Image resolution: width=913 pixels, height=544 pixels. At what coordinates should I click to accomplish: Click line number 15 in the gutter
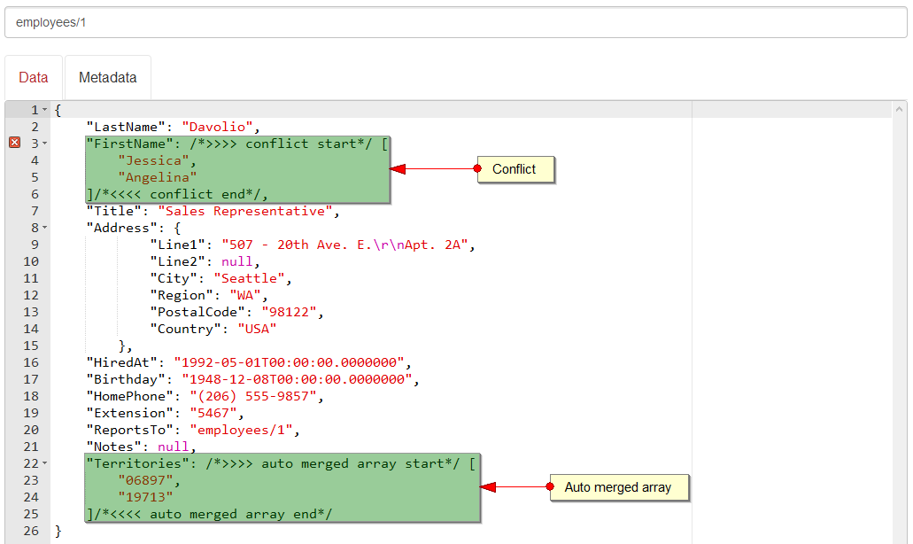pyautogui.click(x=31, y=346)
